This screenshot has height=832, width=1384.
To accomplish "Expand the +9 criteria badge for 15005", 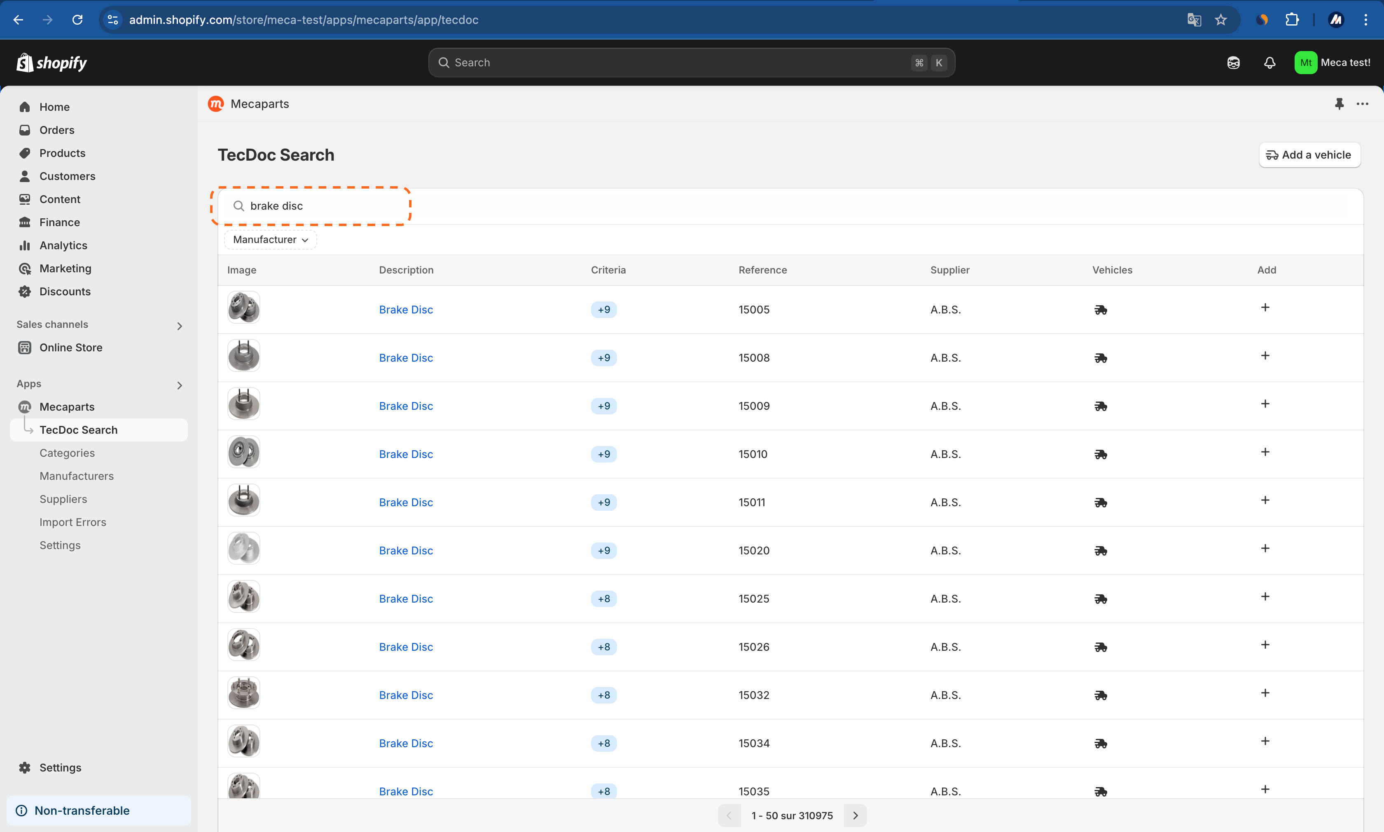I will point(604,309).
